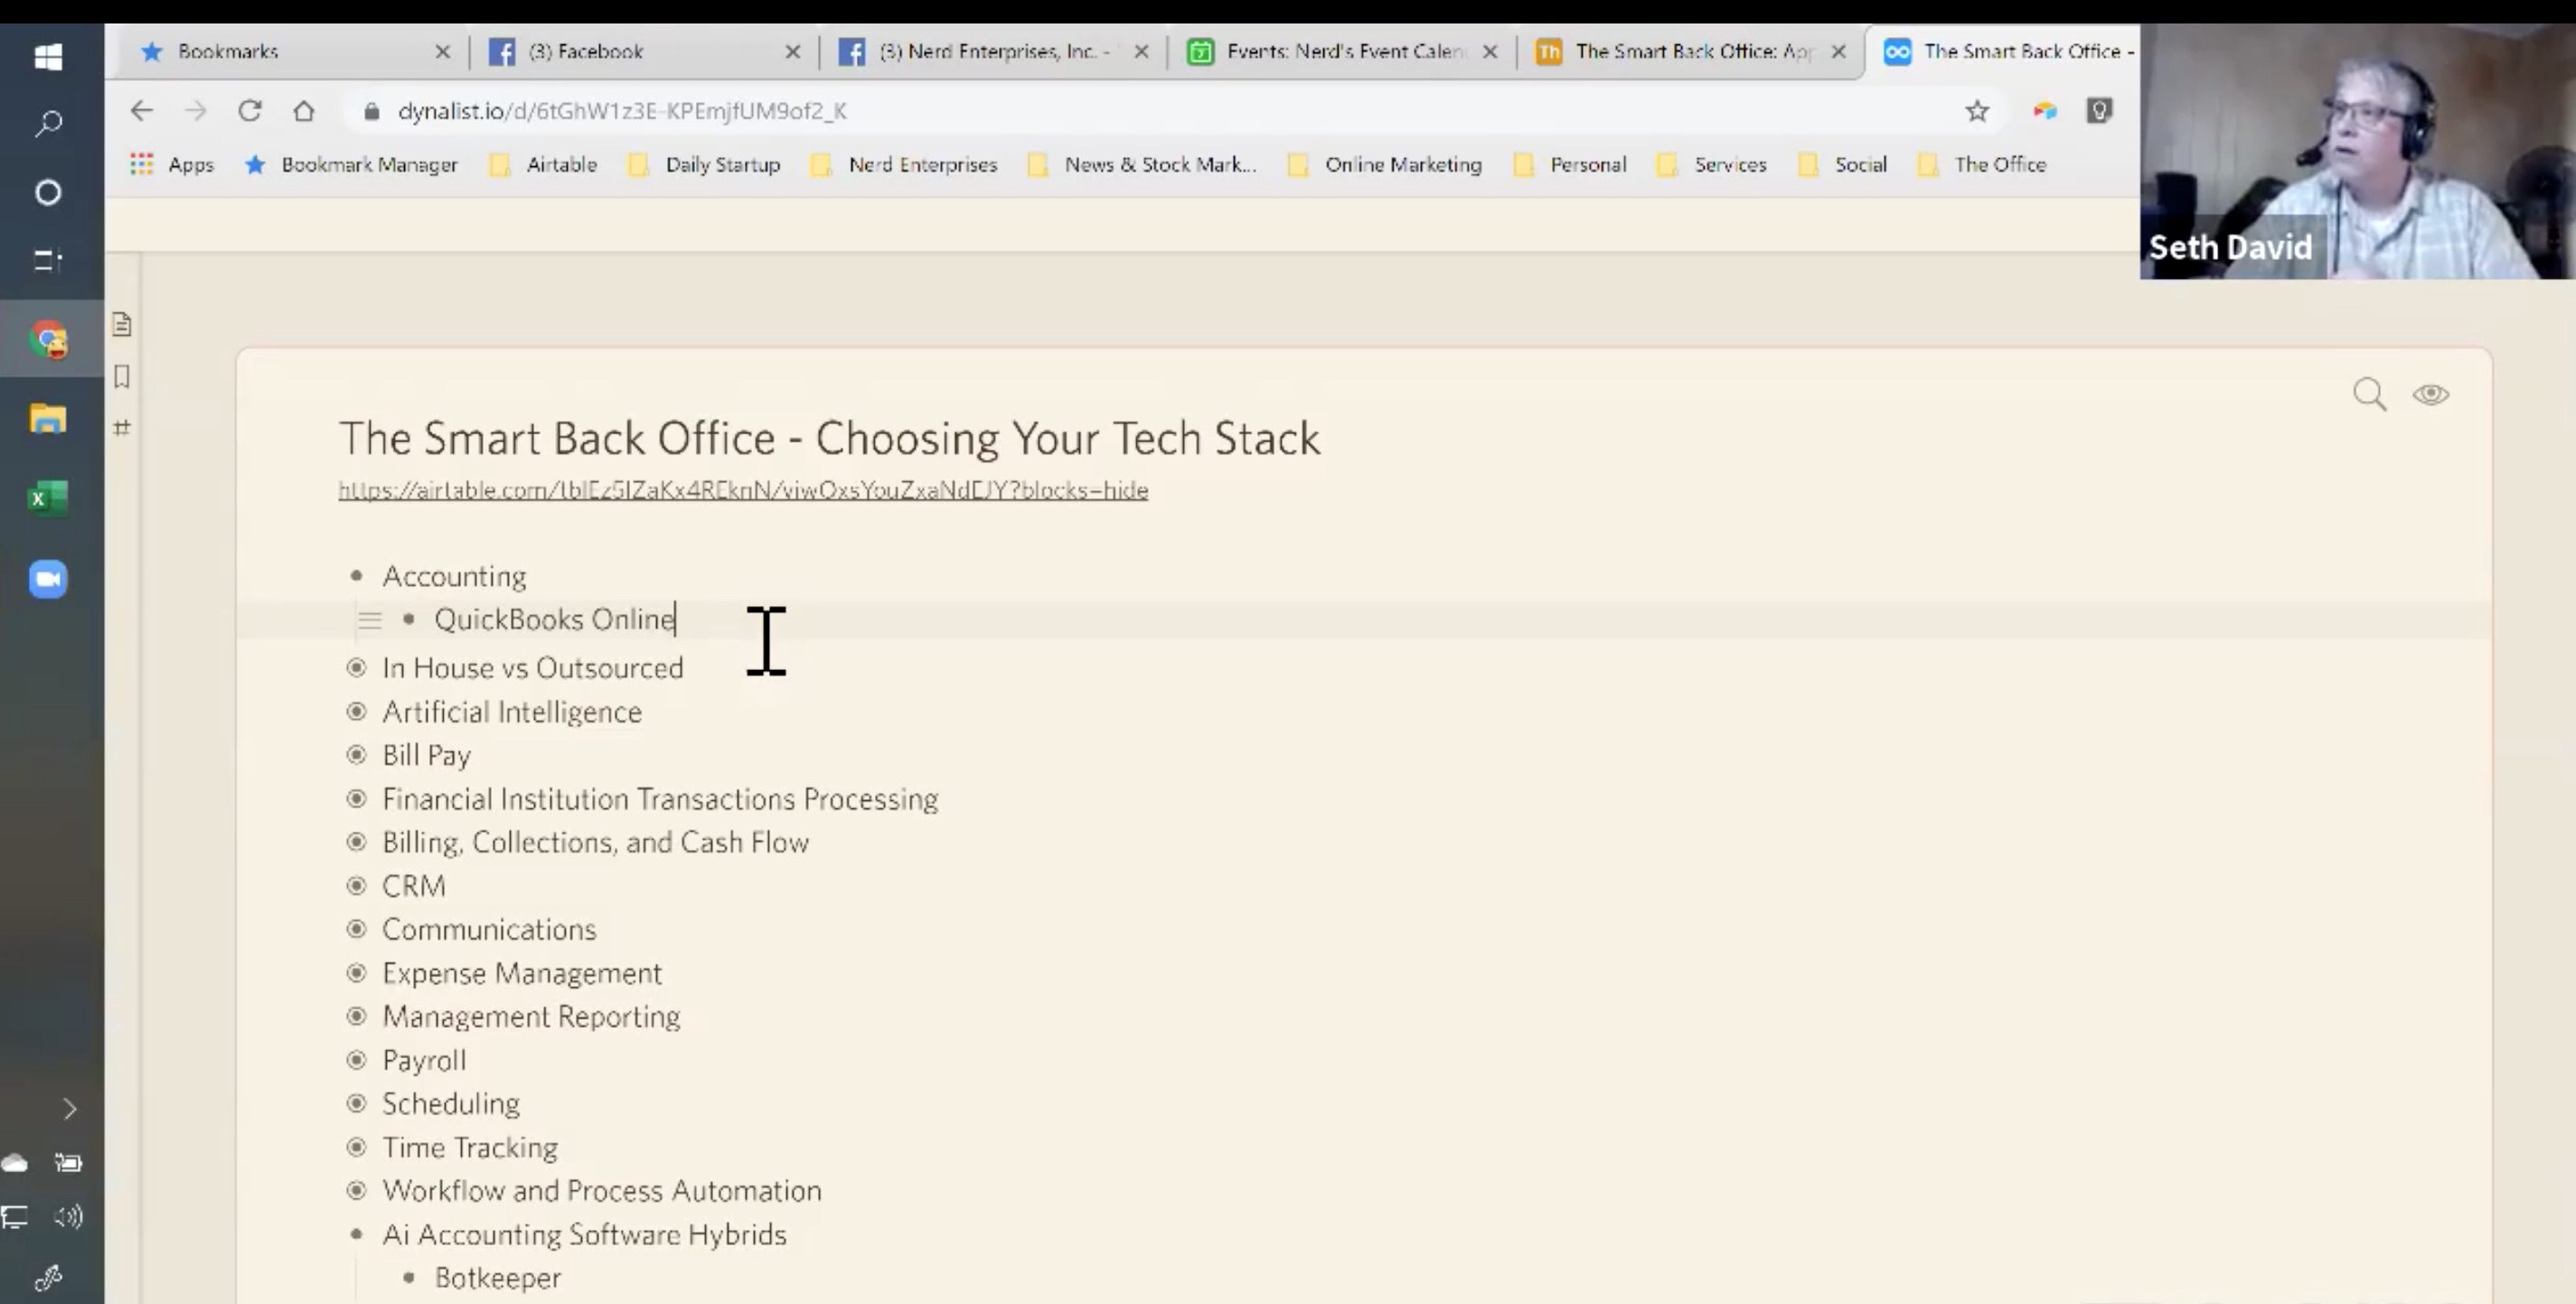Bookmark this page with the star icon
Viewport: 2576px width, 1304px height.
click(x=1976, y=111)
